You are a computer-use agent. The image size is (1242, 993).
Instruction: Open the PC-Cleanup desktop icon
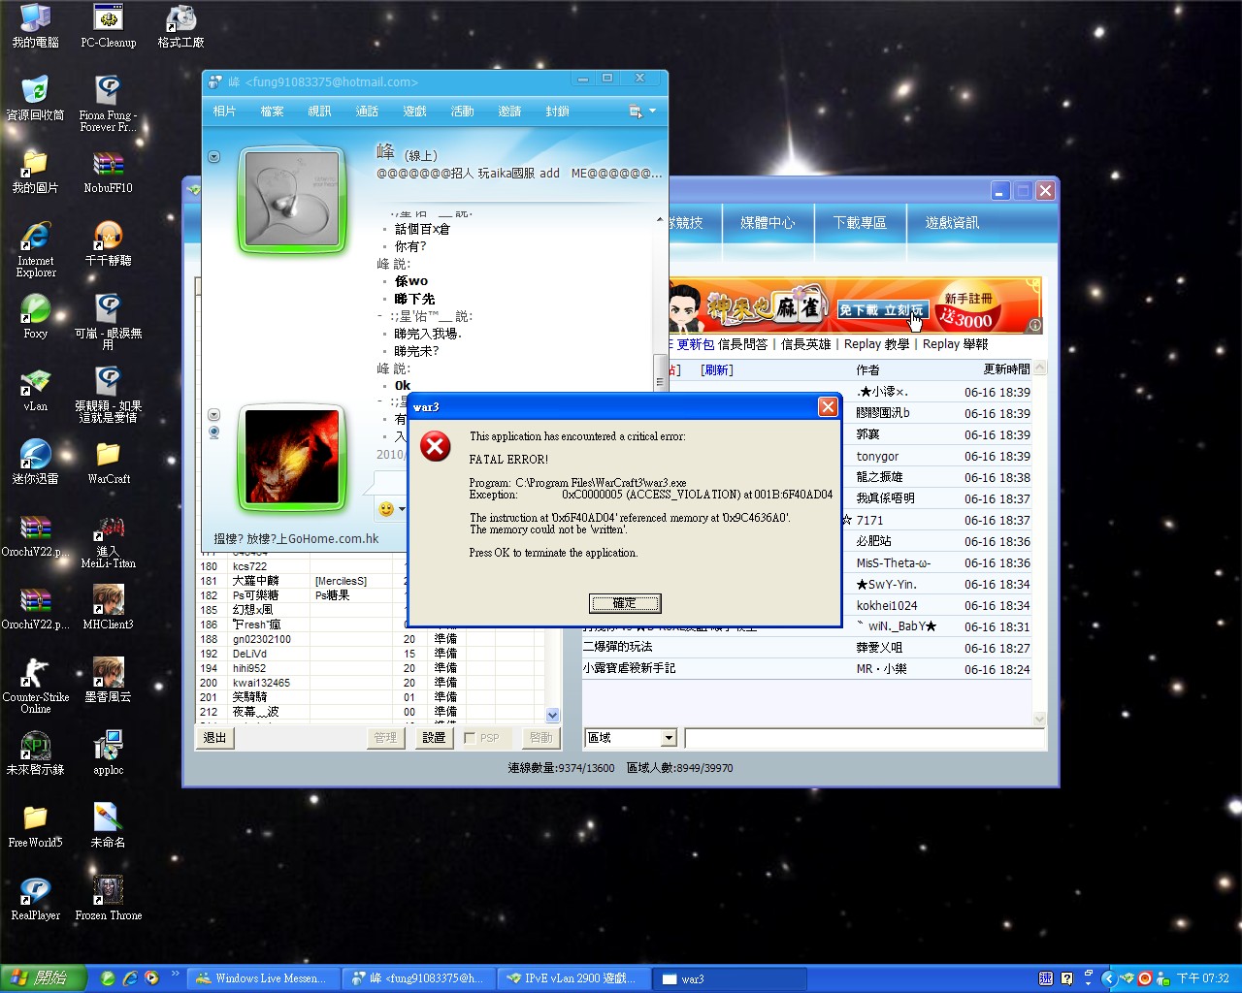[108, 19]
